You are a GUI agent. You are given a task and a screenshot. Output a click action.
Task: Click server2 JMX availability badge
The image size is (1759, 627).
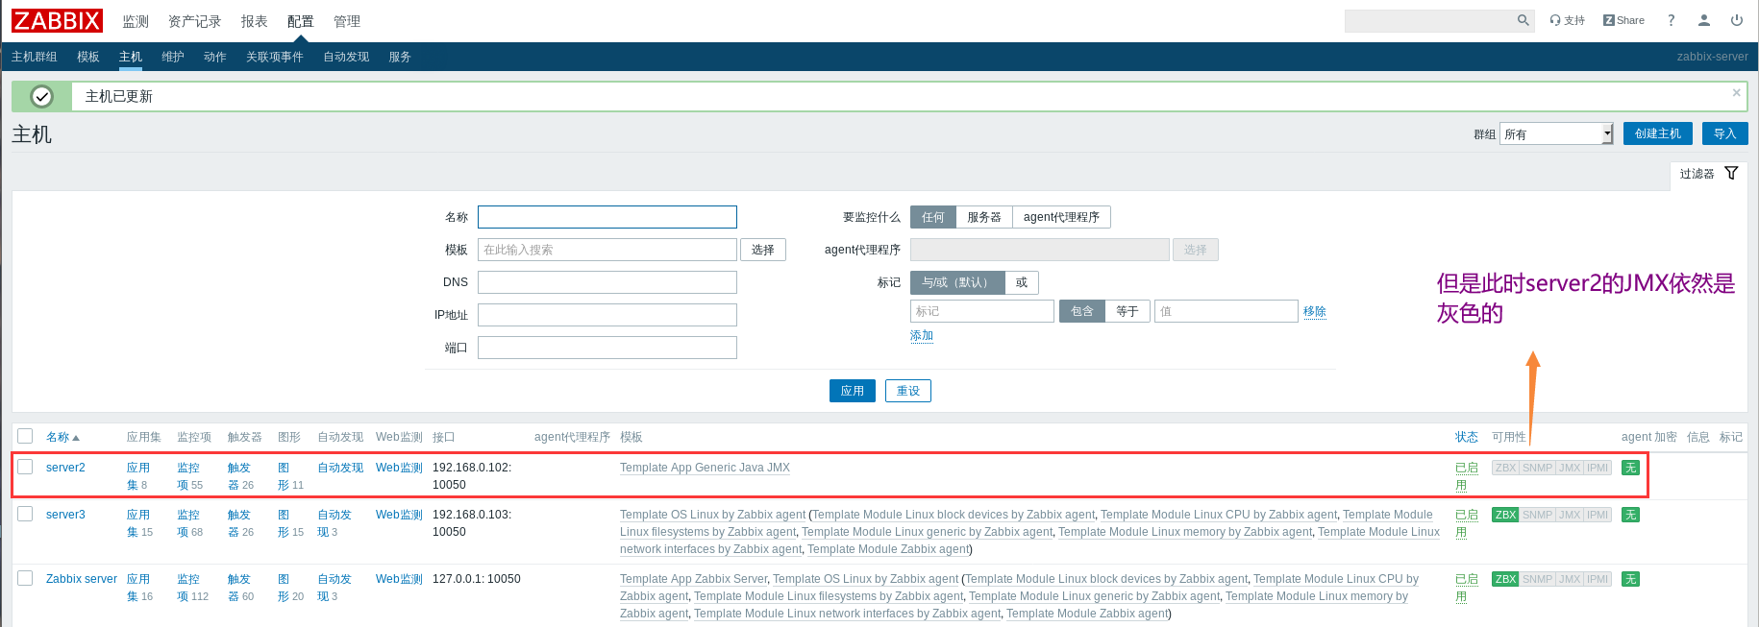tap(1570, 468)
